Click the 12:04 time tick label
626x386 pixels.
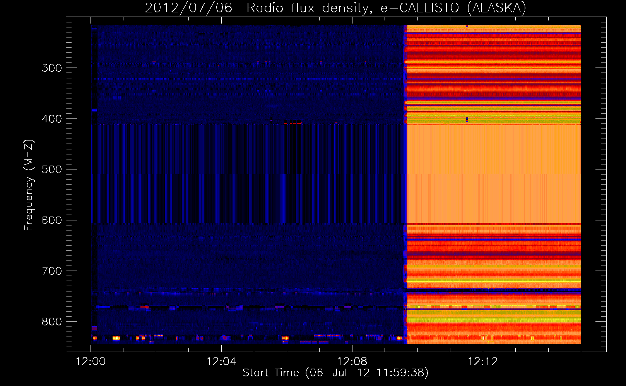[221, 362]
